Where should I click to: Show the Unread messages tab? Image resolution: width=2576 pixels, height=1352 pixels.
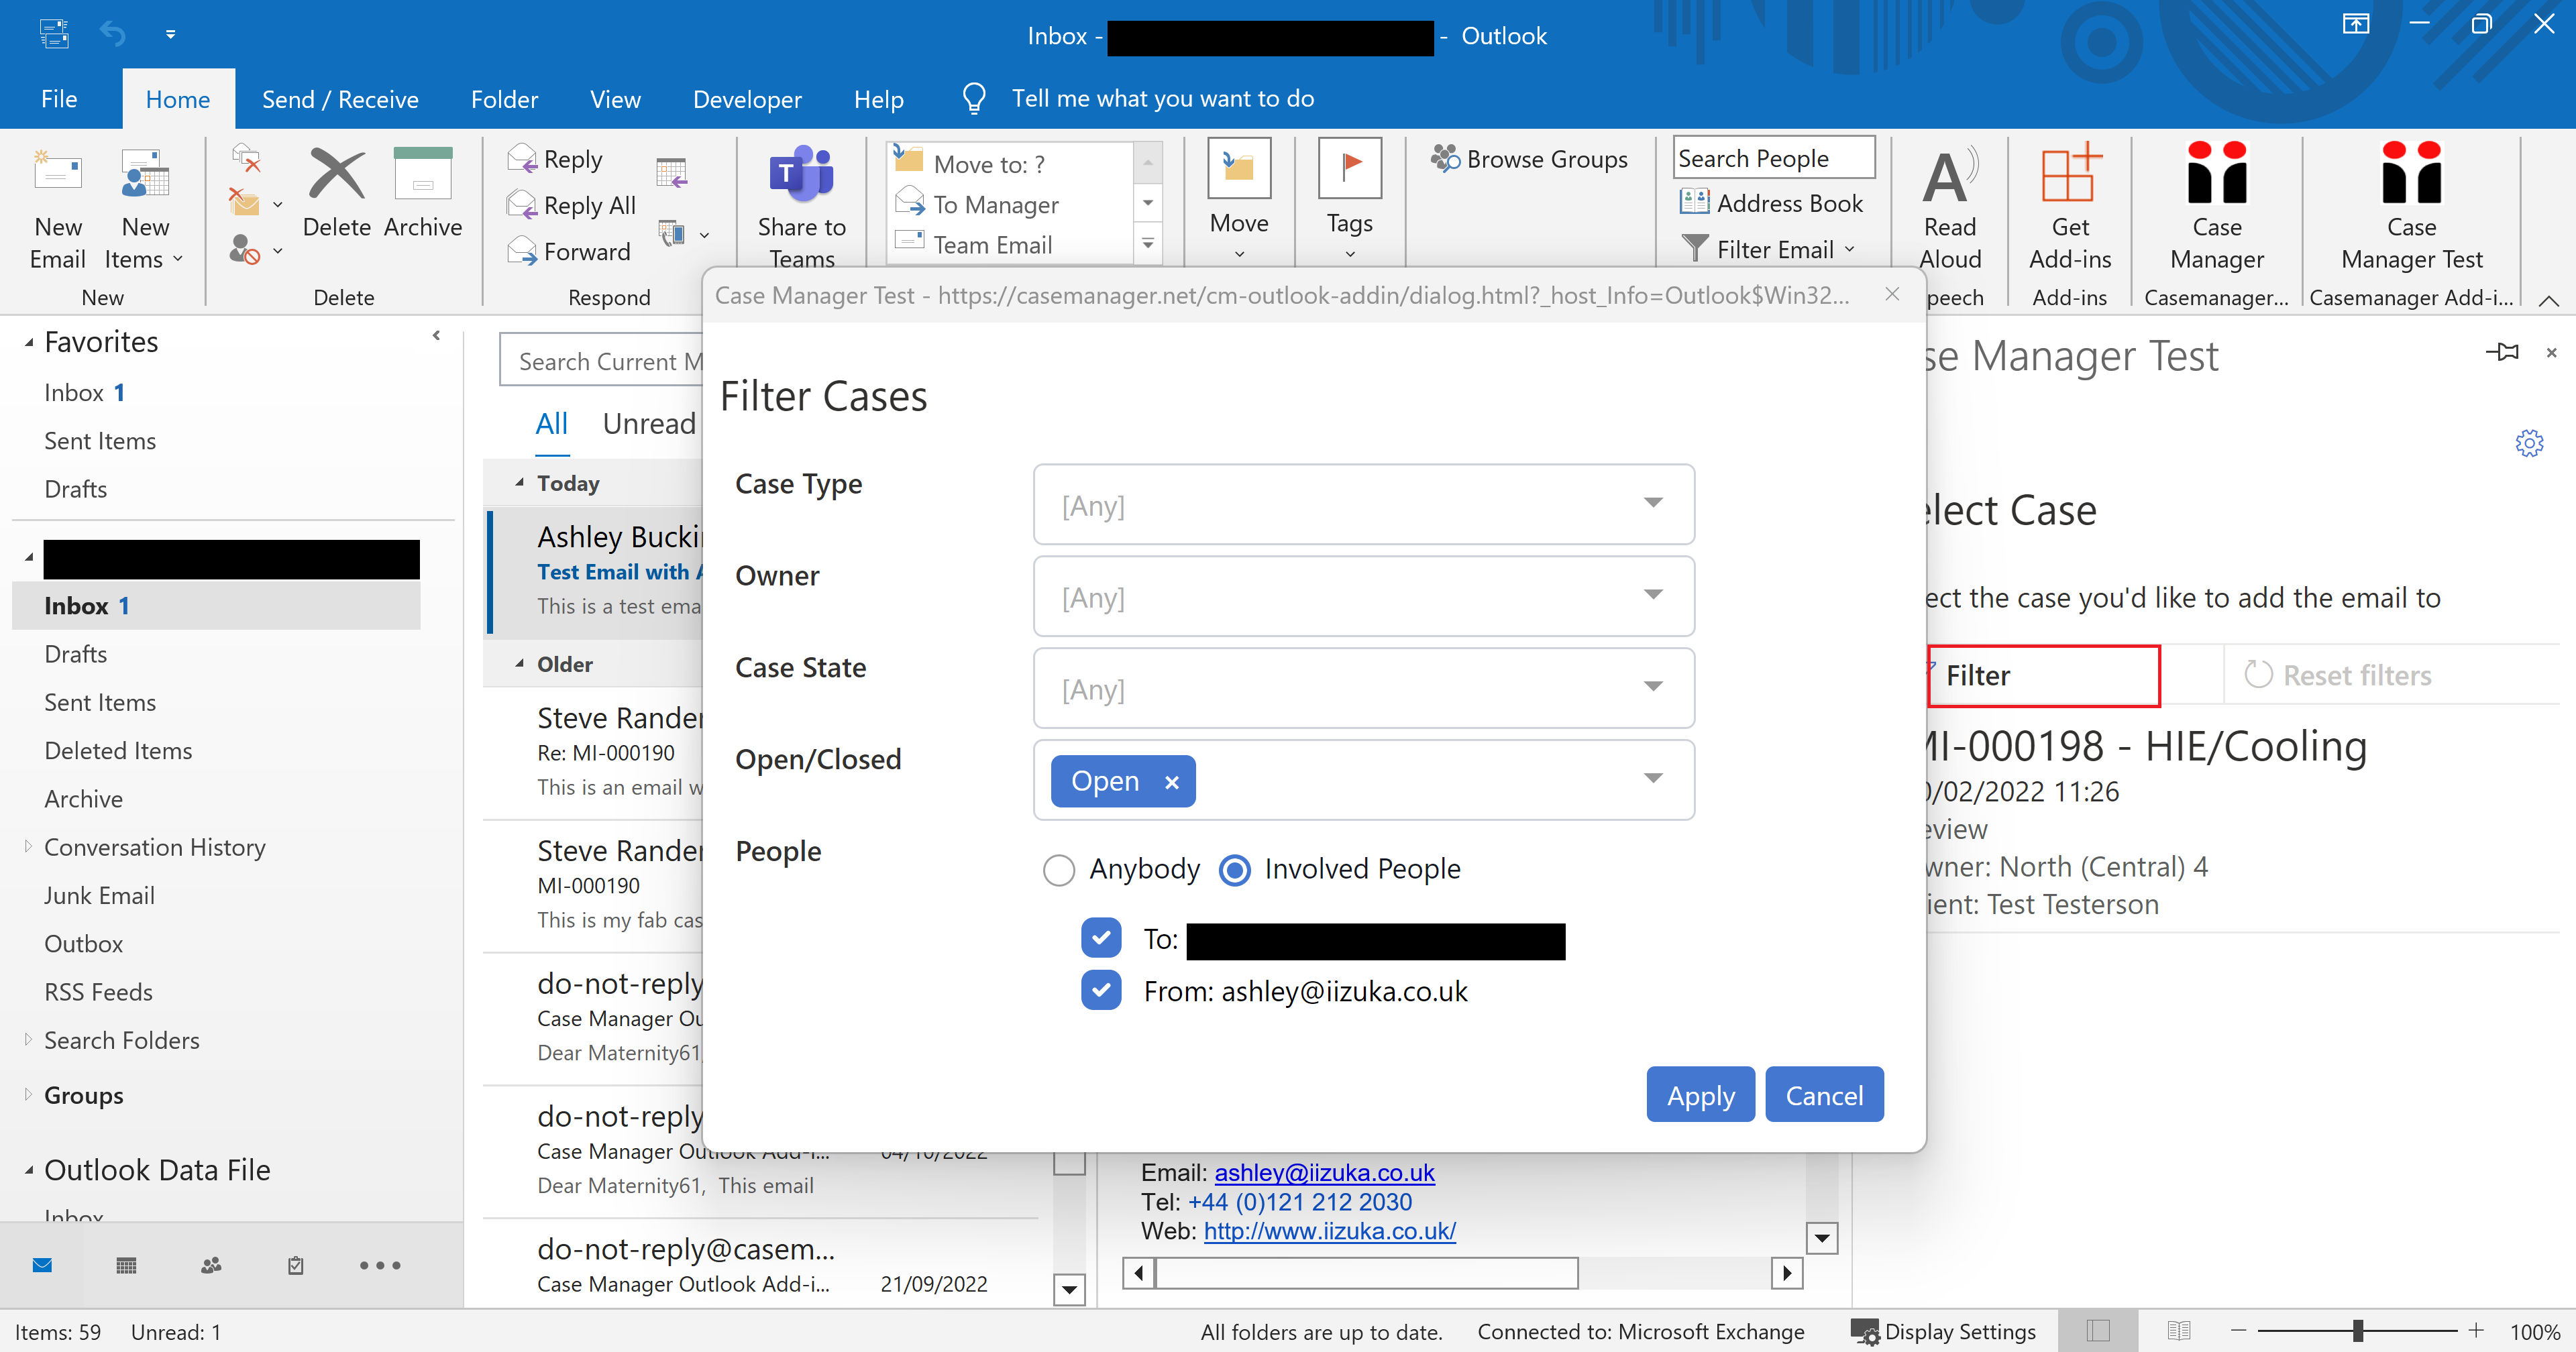click(x=648, y=423)
